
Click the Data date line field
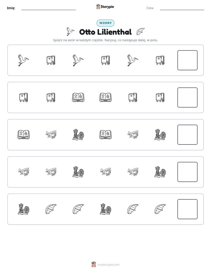click(182, 8)
